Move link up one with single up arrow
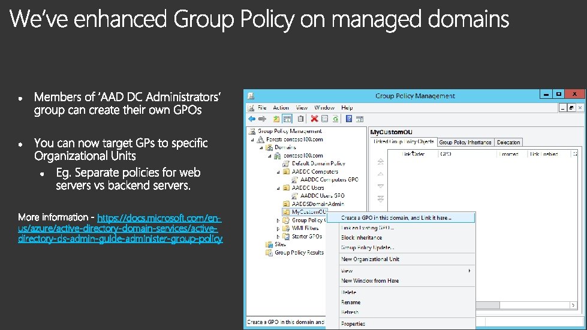587x330 pixels. [x=380, y=174]
